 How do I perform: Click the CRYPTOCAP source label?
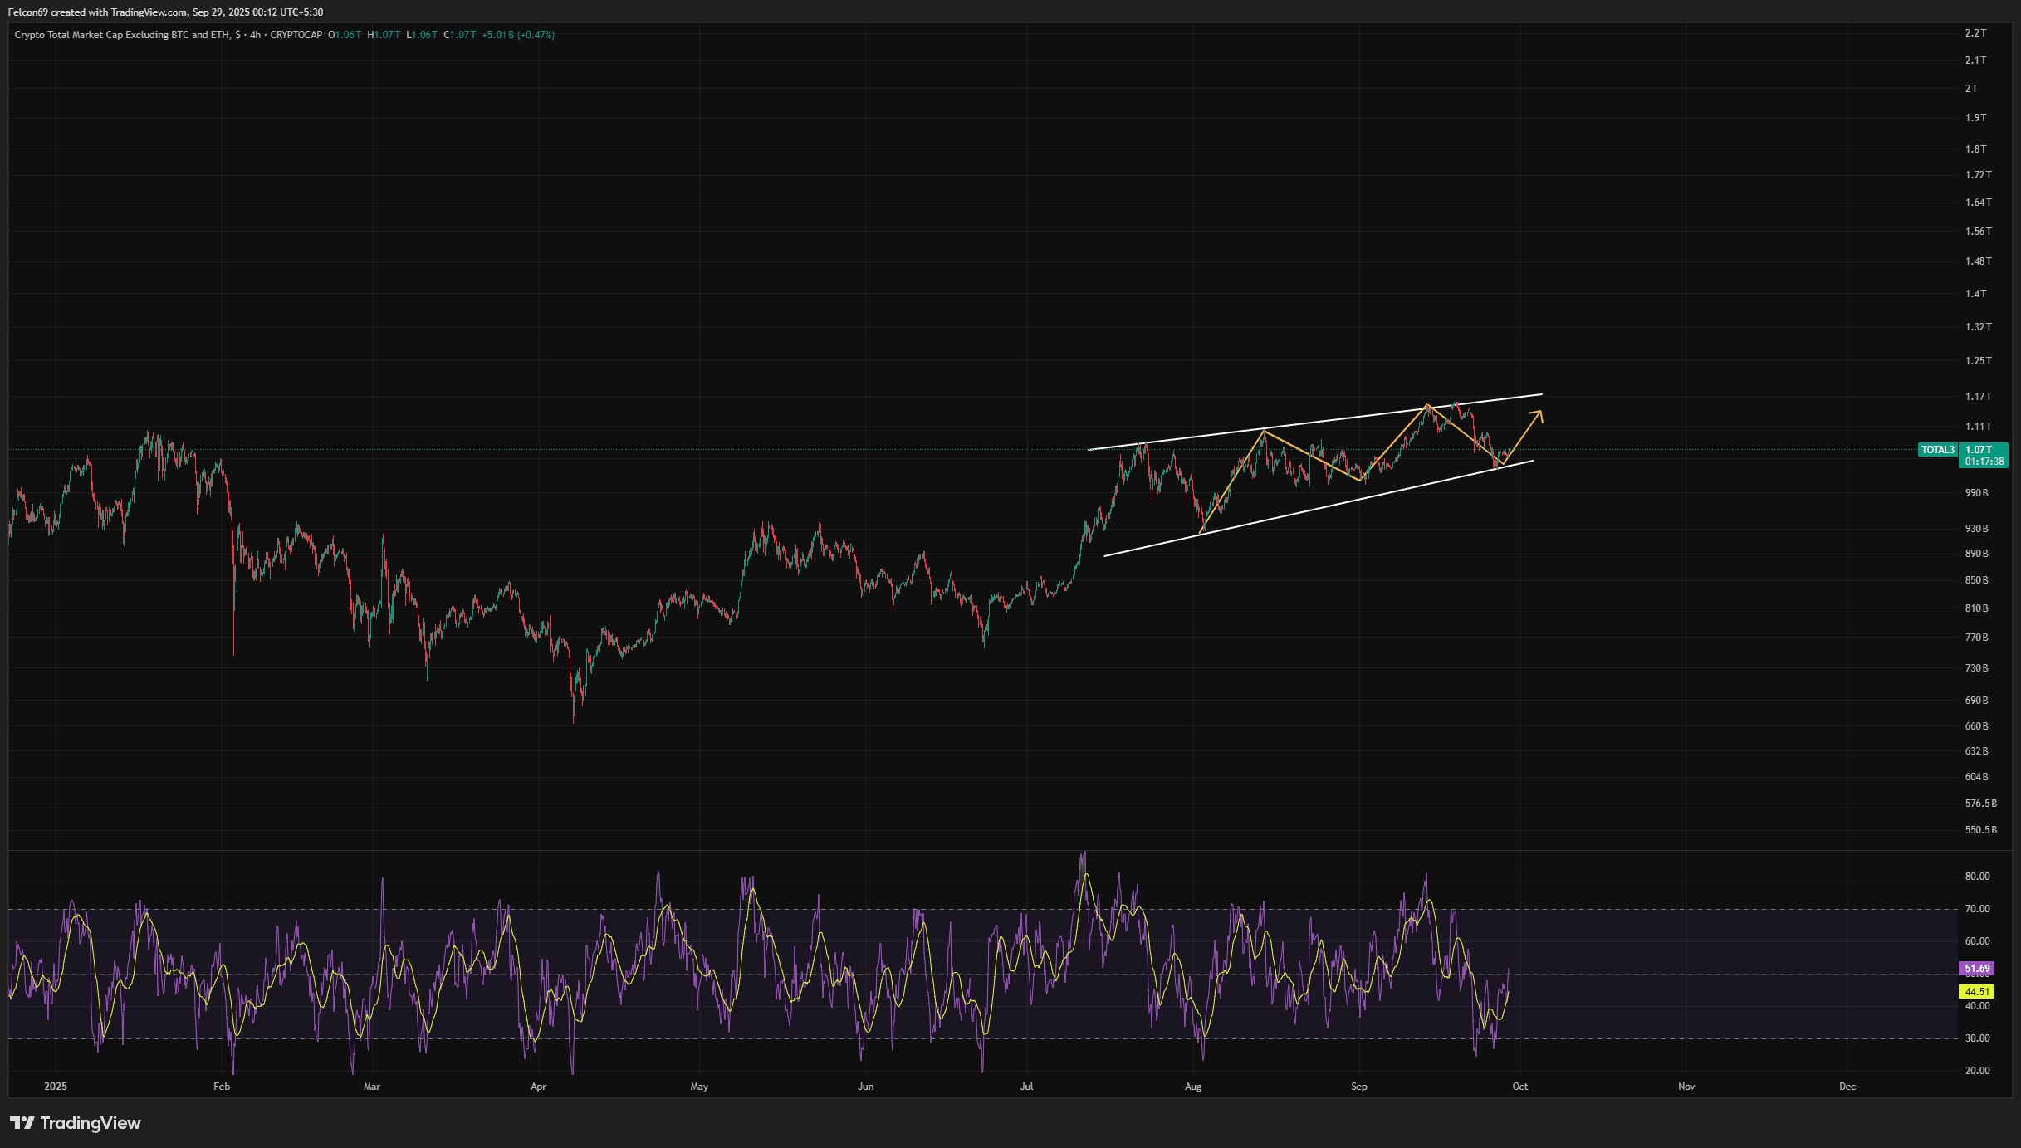(296, 35)
